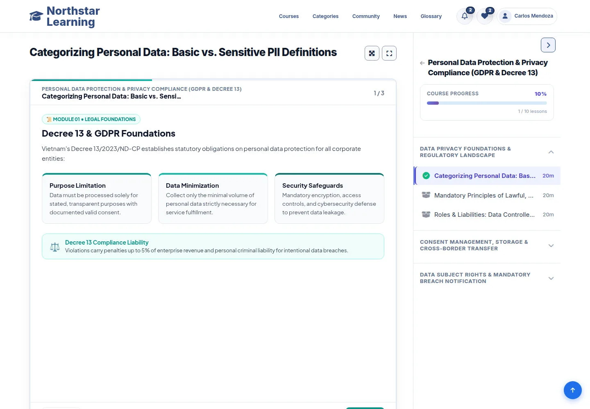Viewport: 590px width, 409px height.
Task: Open Mandatory Principles of Lawful lesson
Action: 487,195
